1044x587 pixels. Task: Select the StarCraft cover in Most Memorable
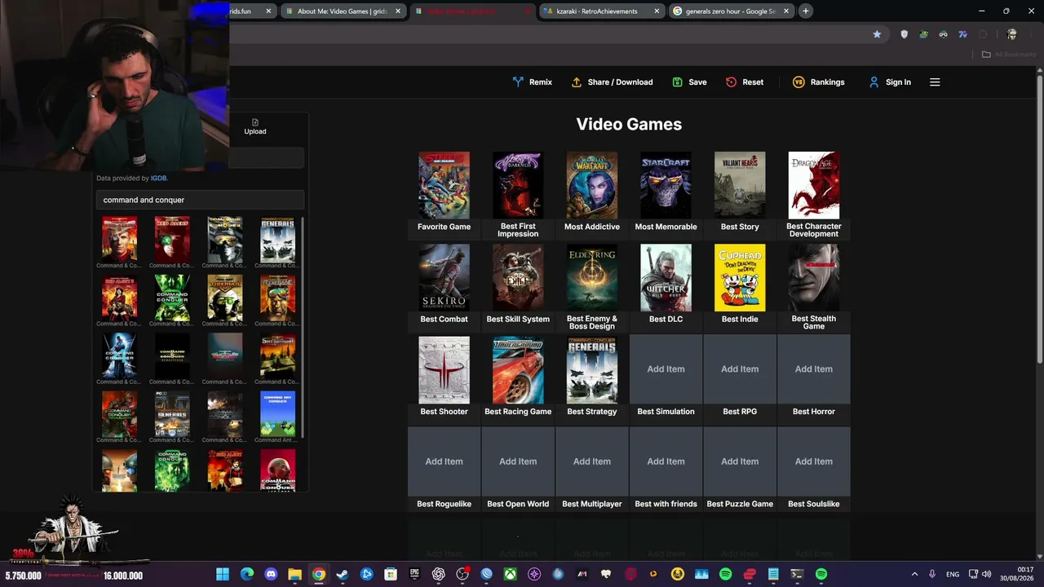(666, 185)
